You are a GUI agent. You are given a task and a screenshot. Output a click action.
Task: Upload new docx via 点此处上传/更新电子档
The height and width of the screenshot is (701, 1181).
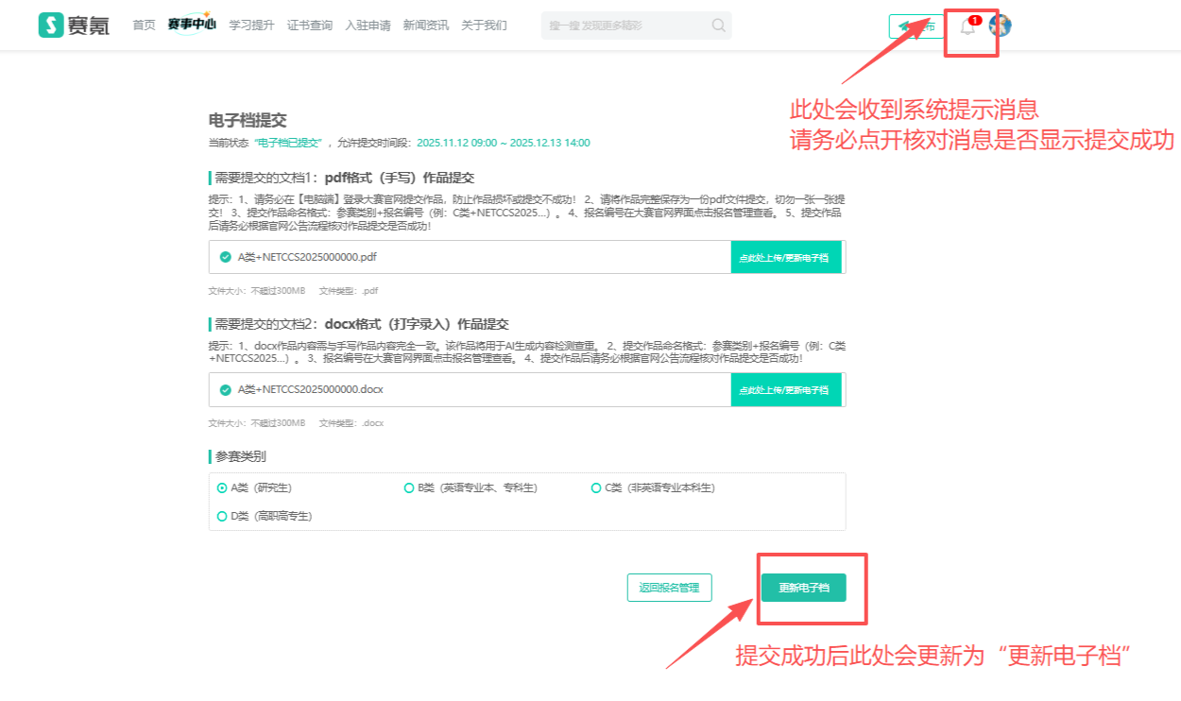click(784, 389)
